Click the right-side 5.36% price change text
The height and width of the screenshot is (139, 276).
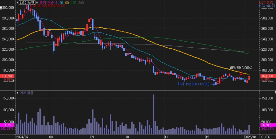266,80
